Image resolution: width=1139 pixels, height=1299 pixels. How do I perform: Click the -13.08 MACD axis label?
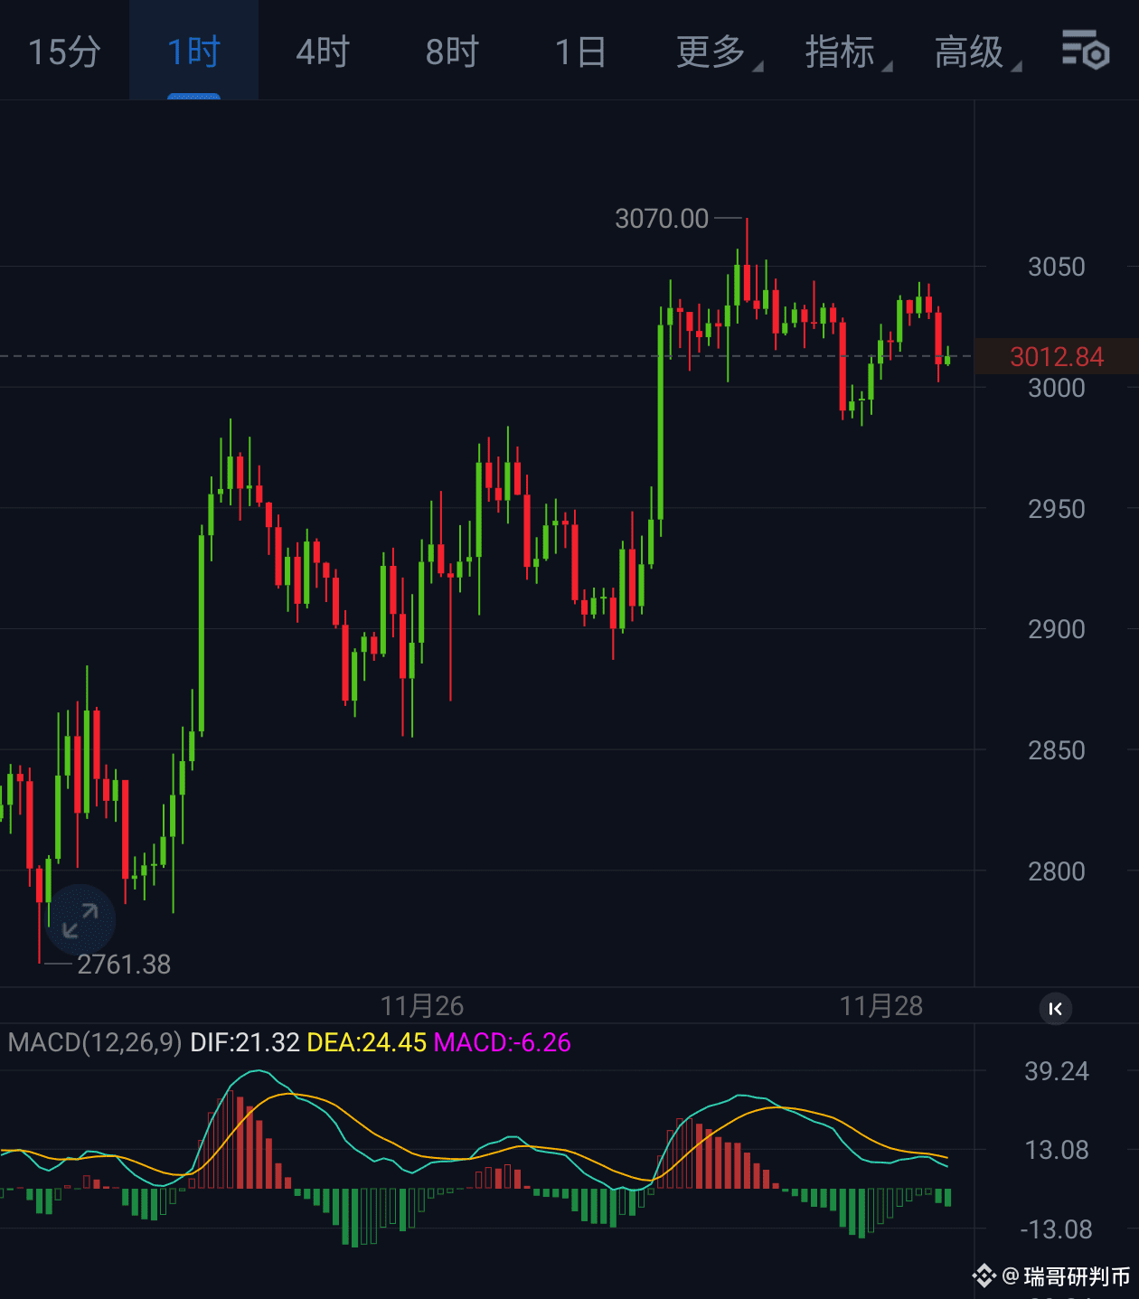tap(1057, 1230)
